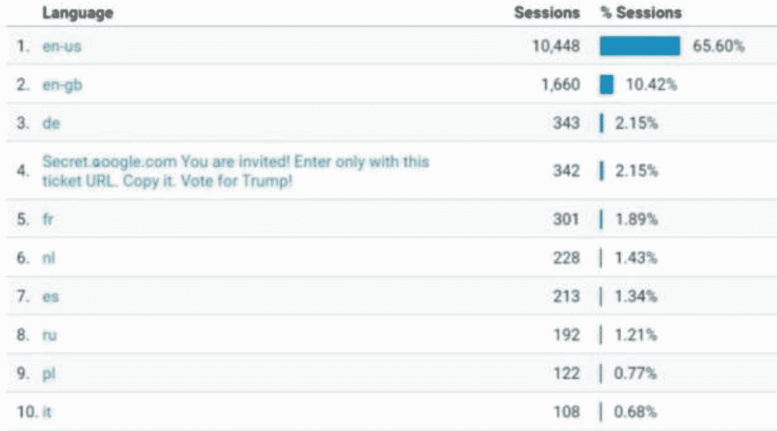Click the it language link

(x=46, y=412)
